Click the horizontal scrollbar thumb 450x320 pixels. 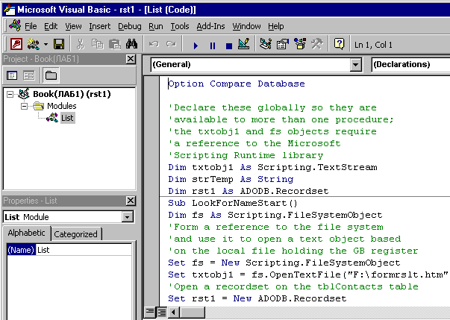(x=192, y=312)
